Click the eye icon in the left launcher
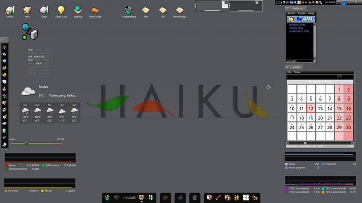 4,54
